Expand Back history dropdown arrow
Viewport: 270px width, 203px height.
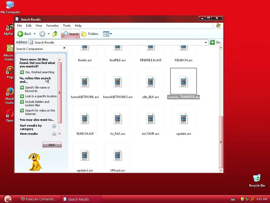pos(35,34)
